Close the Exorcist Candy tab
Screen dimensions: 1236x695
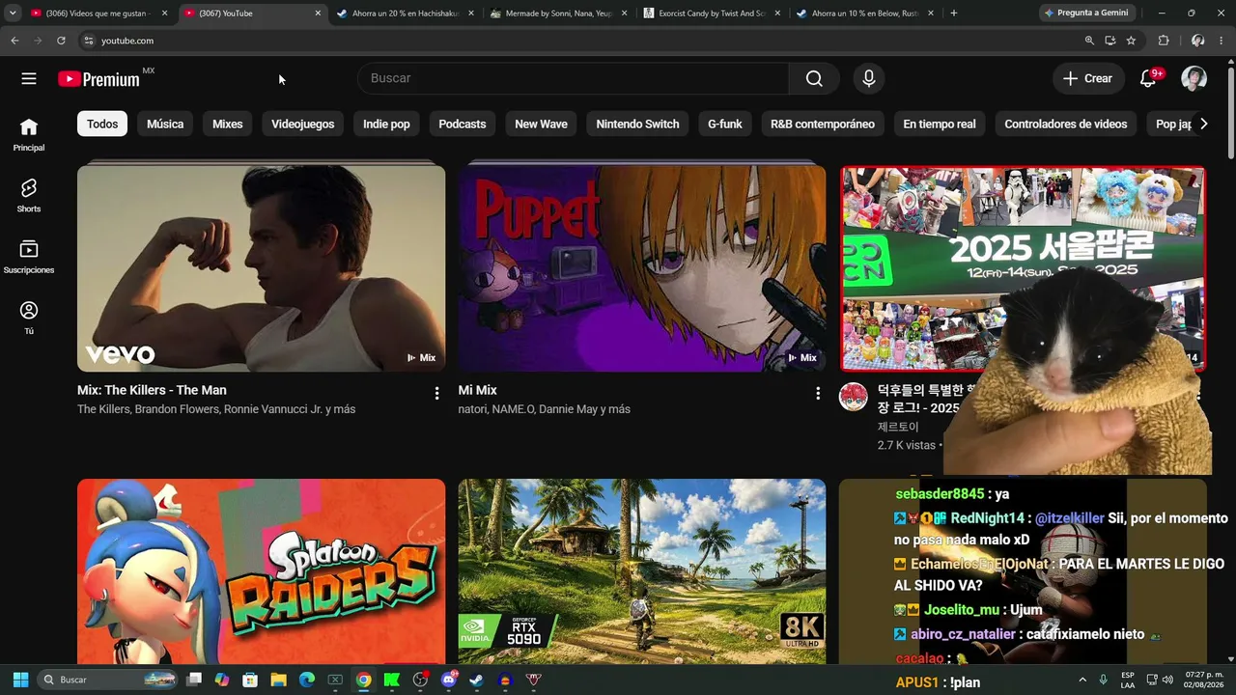777,14
